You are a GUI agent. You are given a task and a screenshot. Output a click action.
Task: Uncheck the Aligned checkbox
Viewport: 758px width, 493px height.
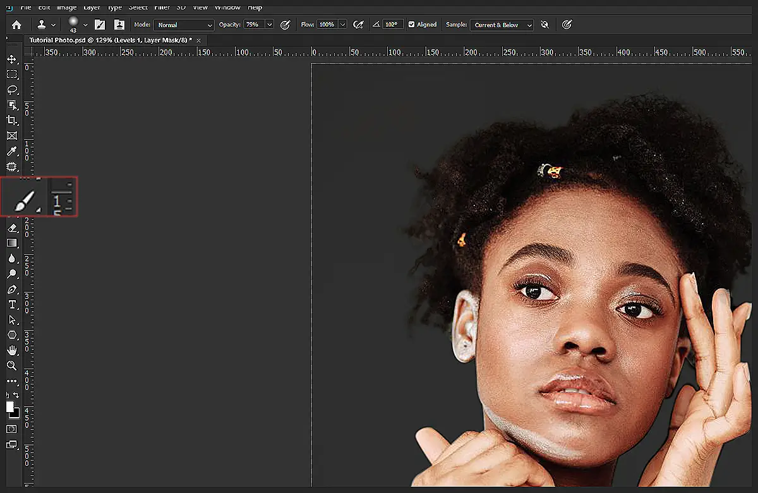point(412,25)
